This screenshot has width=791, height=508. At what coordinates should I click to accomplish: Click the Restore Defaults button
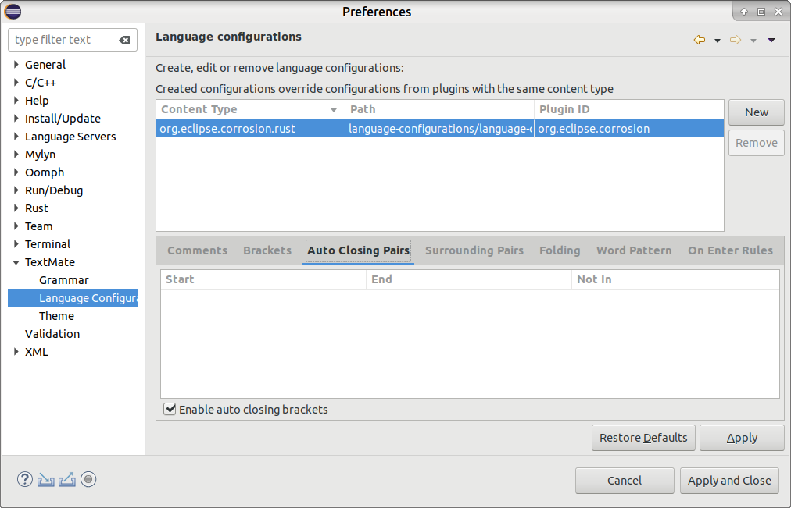point(643,437)
